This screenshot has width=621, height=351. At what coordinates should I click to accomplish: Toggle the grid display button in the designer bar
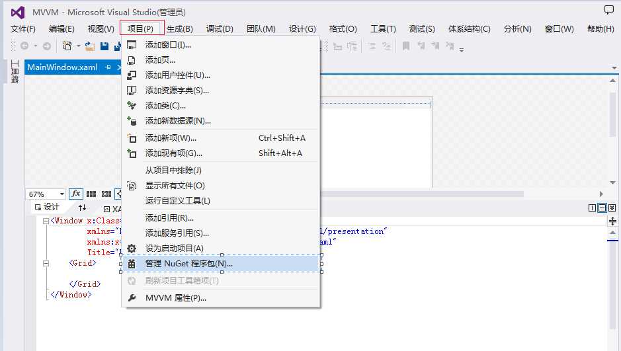pos(91,194)
